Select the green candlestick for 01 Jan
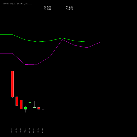This screenshot has height=137, width=137. [25, 108]
